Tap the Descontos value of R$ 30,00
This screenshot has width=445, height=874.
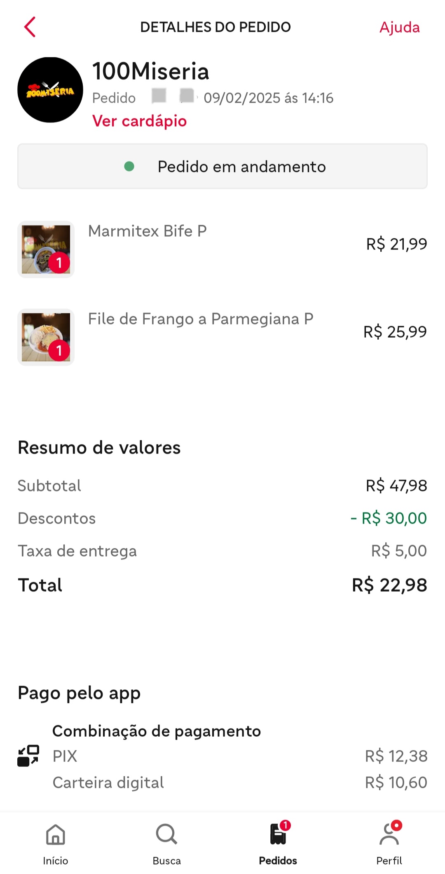click(389, 518)
